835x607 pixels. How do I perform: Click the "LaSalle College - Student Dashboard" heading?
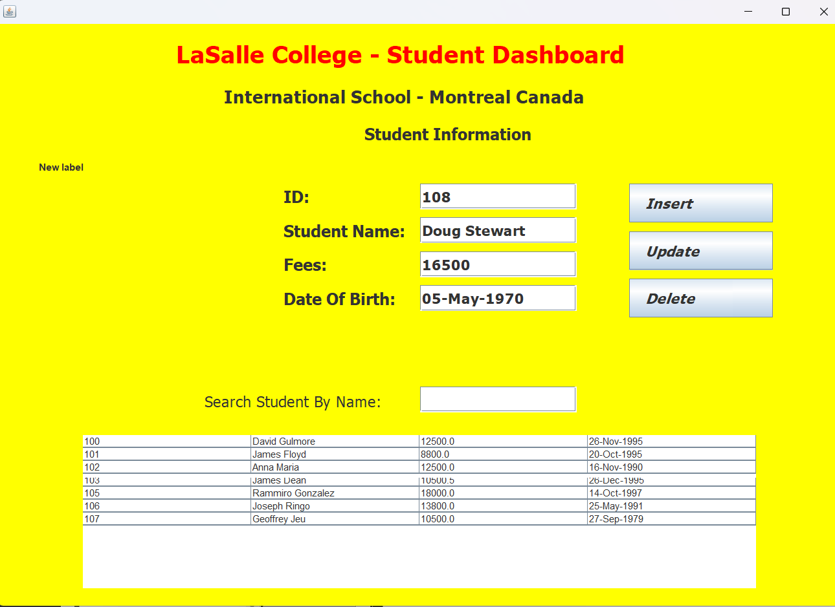401,56
